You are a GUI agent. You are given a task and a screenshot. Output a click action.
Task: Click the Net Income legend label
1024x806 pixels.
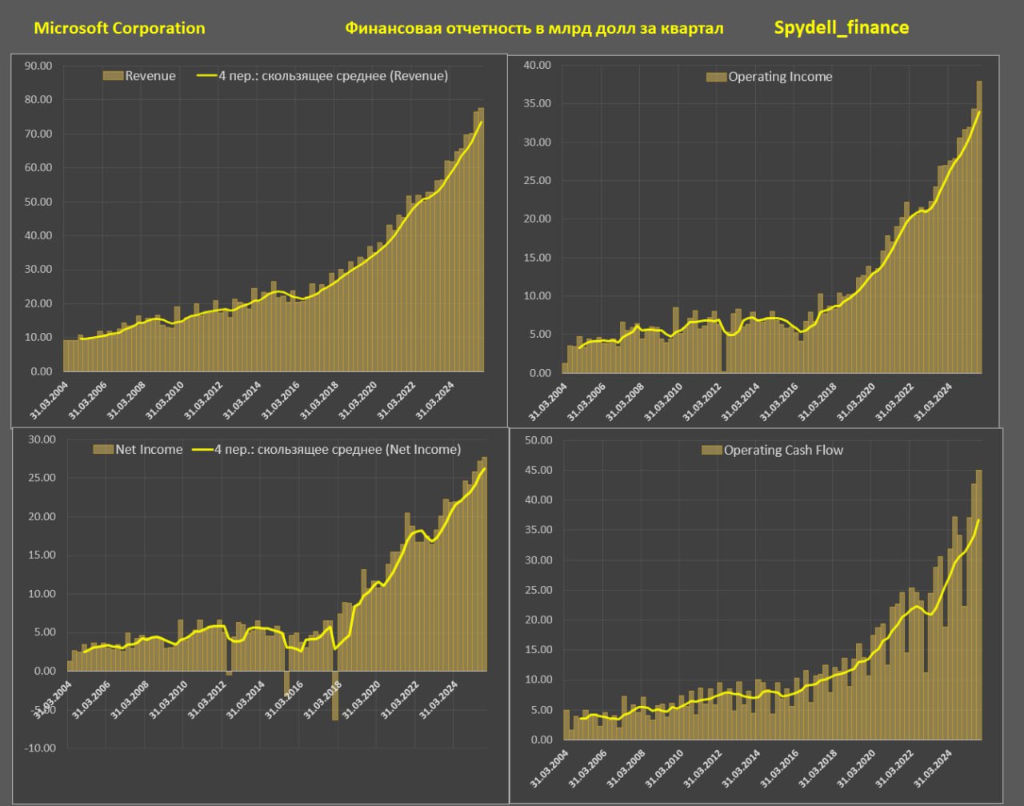click(149, 450)
